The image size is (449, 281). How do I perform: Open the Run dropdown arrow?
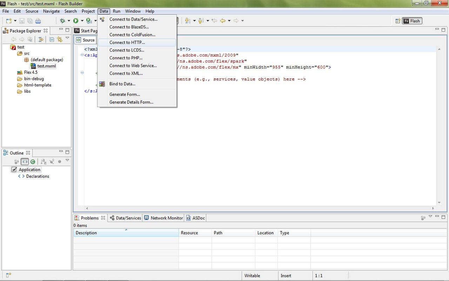[x=82, y=21]
